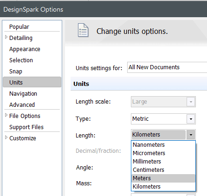Open the Type dropdown arrow
The width and height of the screenshot is (207, 196).
(191, 119)
